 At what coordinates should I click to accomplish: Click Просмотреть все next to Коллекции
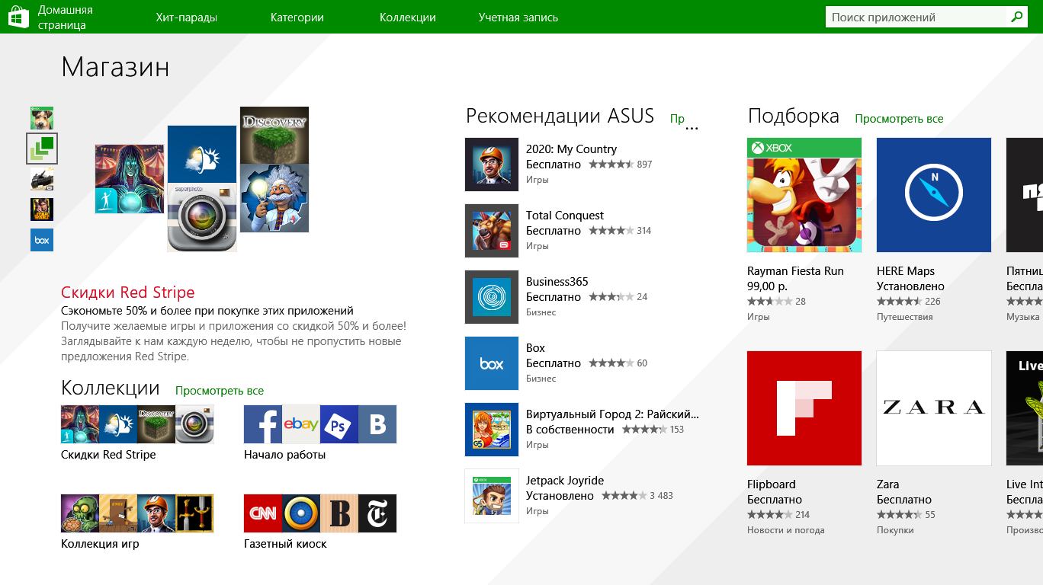tap(220, 391)
